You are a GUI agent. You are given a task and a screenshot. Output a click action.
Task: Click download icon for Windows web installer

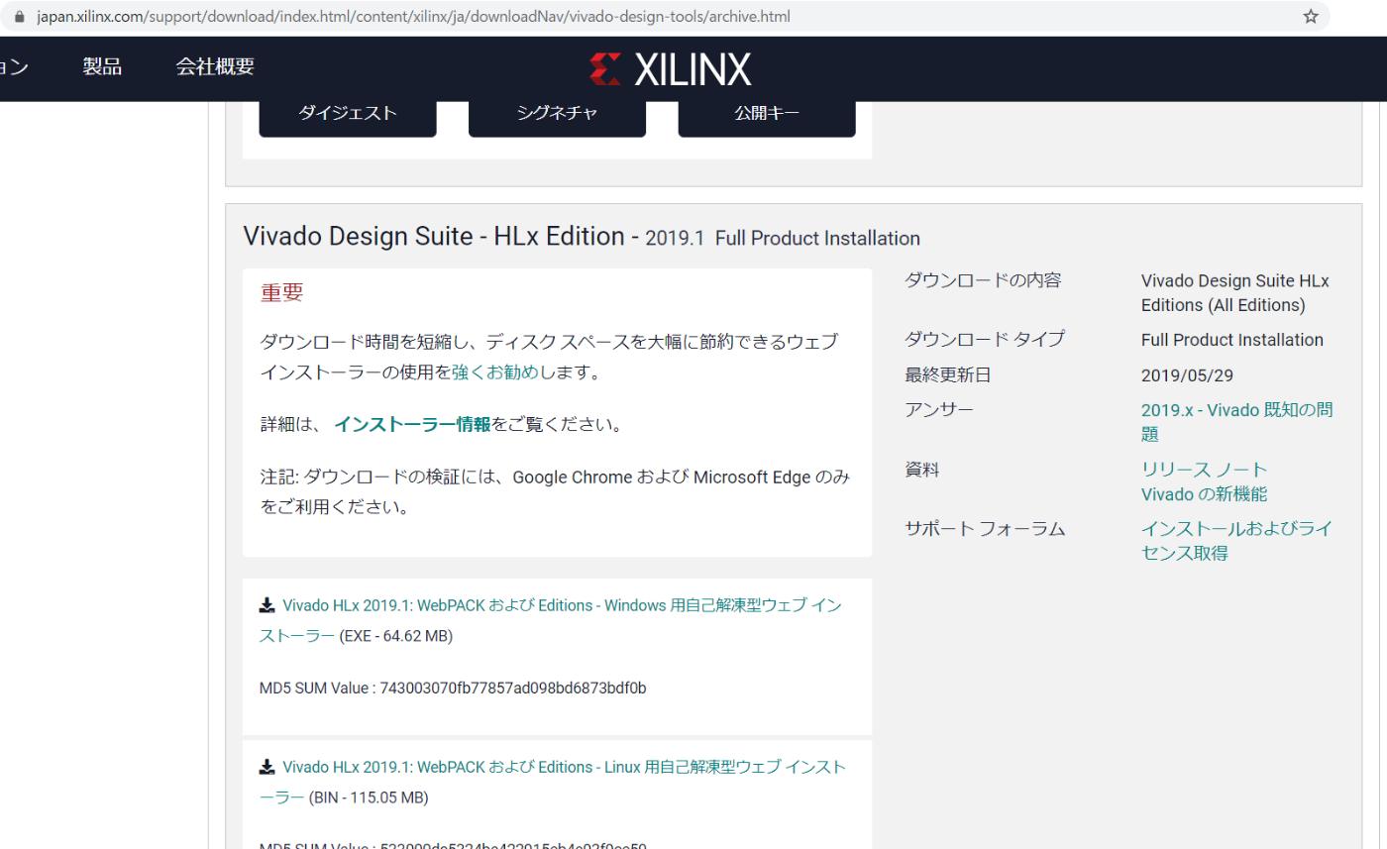pos(267,605)
